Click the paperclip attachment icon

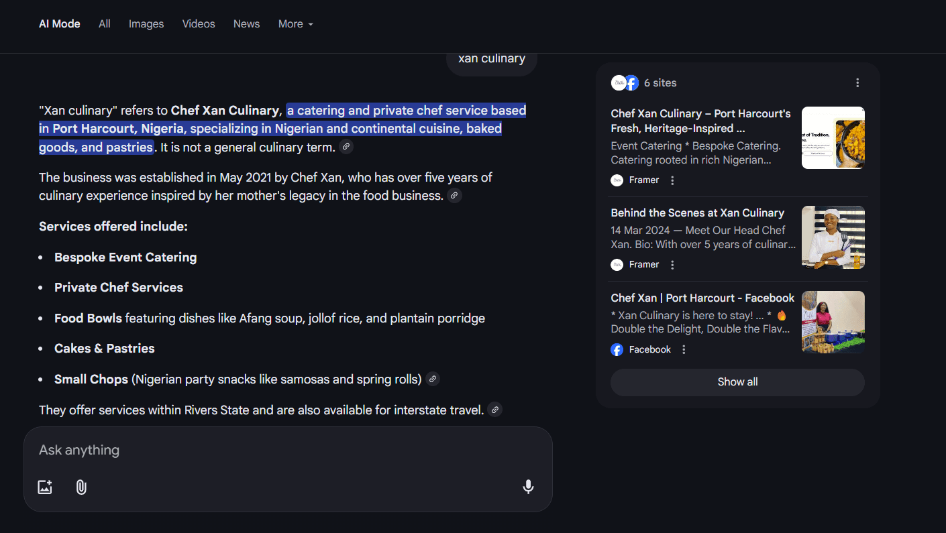(81, 487)
